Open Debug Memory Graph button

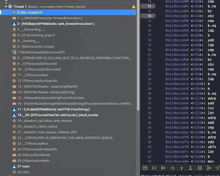coord(209,168)
